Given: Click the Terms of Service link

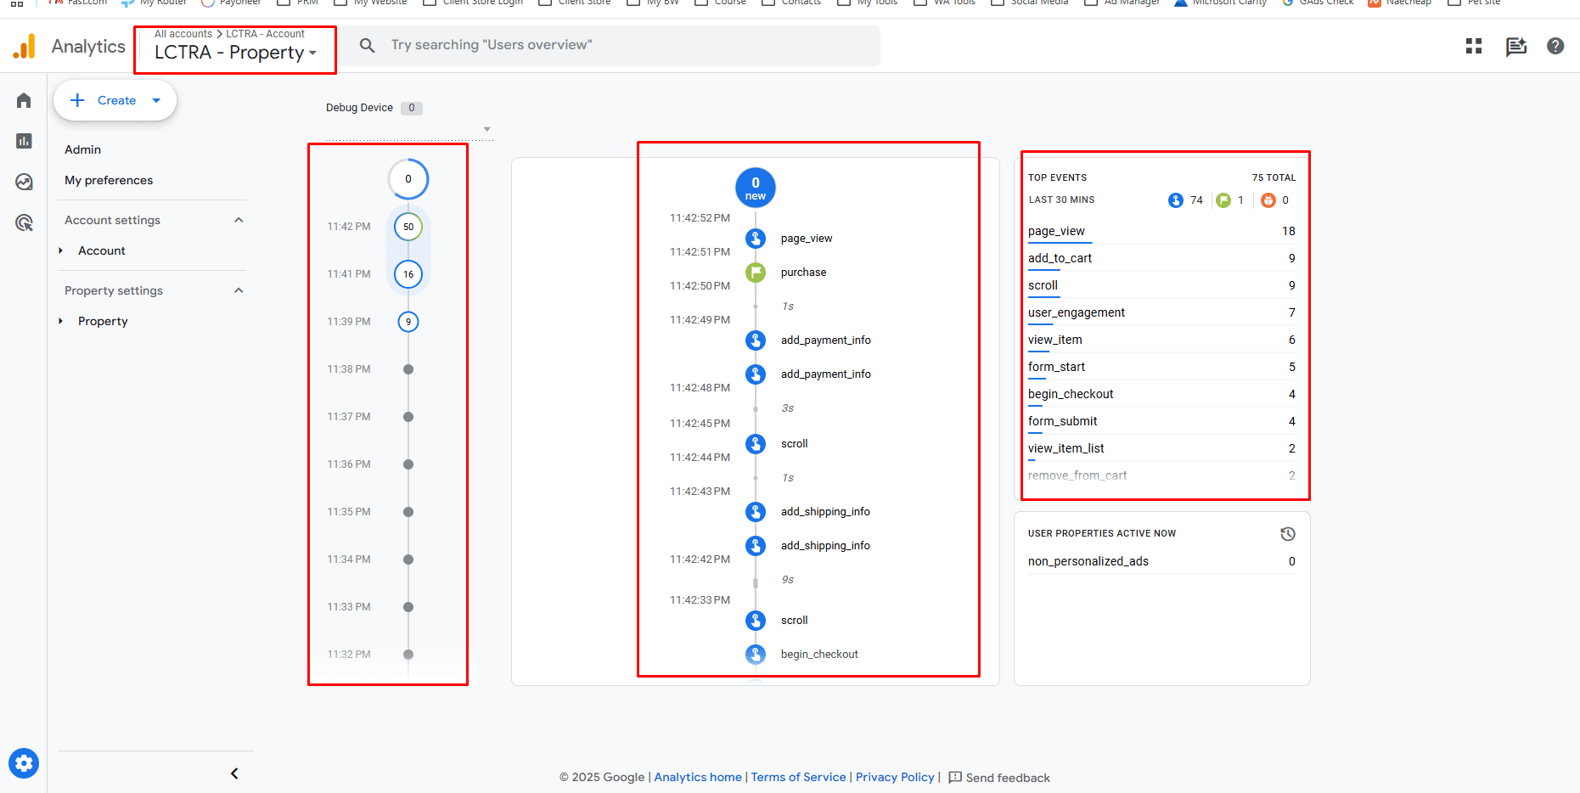Looking at the screenshot, I should [798, 777].
